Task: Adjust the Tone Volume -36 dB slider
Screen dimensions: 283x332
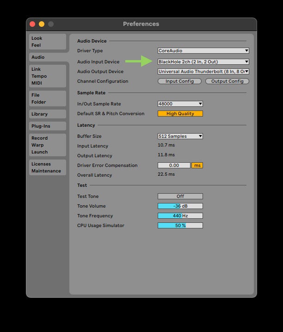Action: click(180, 206)
